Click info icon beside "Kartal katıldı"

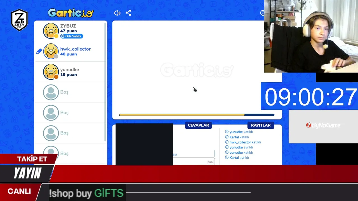pos(227,137)
